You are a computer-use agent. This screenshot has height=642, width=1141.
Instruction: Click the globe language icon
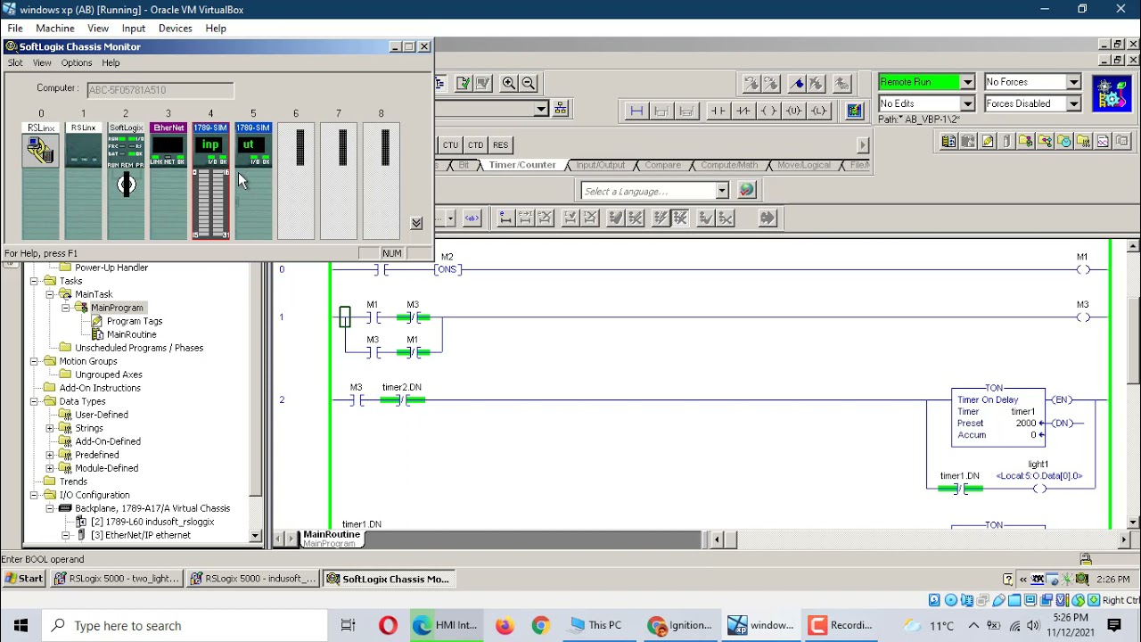[747, 190]
